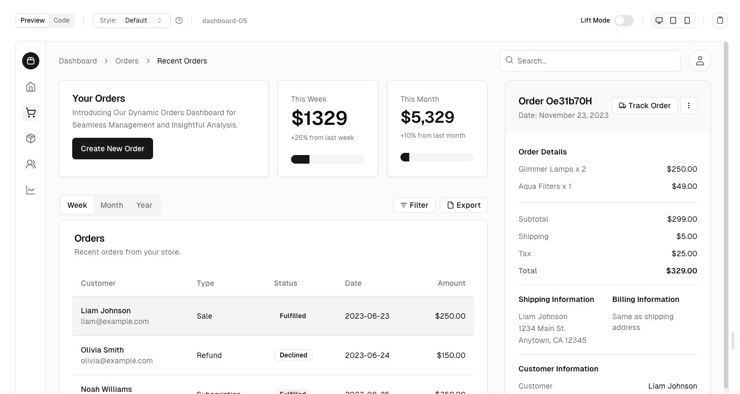This screenshot has width=740, height=394.
Task: Click the Amount column header
Action: (x=452, y=283)
